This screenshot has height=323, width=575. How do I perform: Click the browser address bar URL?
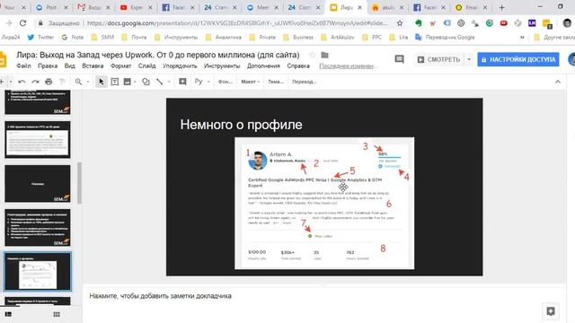tap(237, 23)
